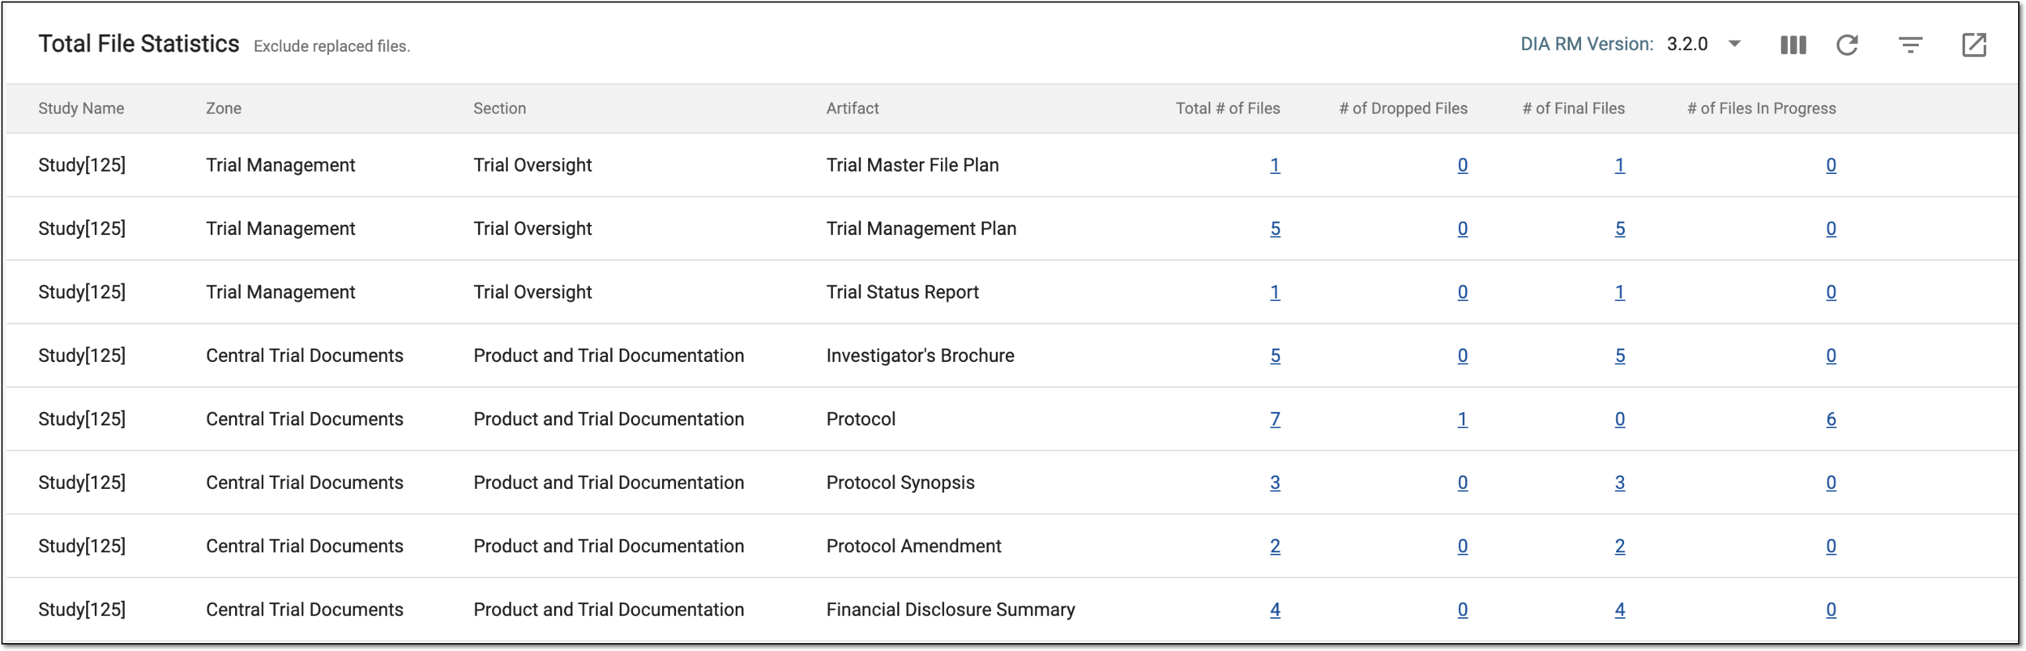Viewport: 2026px width, 651px height.
Task: Refresh the Total File Statistics table
Action: (x=1847, y=45)
